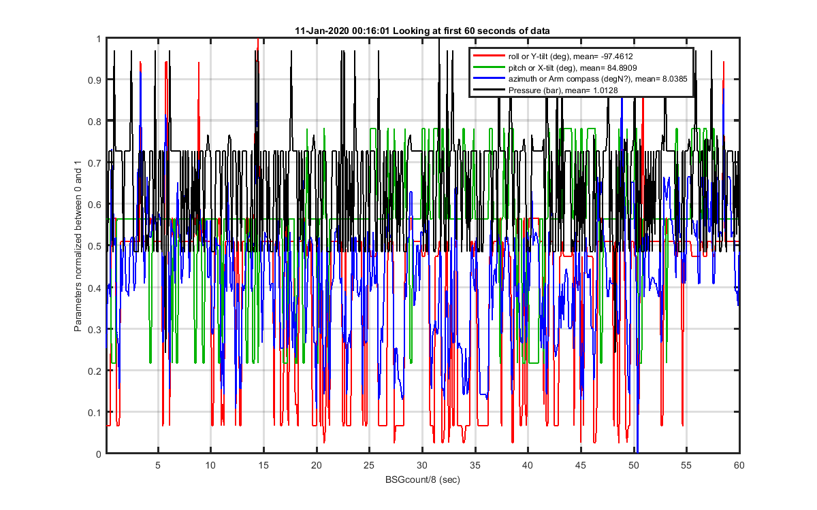Viewport: 817px width, 510px height.
Task: Click x-axis tick label 40
Action: click(x=528, y=464)
